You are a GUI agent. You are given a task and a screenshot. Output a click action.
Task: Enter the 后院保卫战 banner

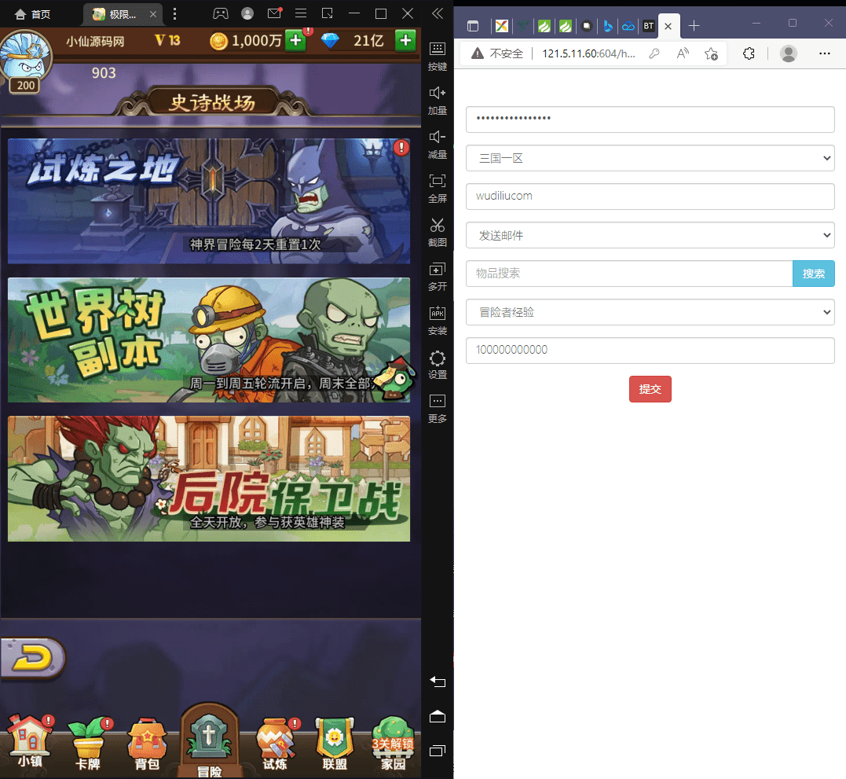point(209,478)
